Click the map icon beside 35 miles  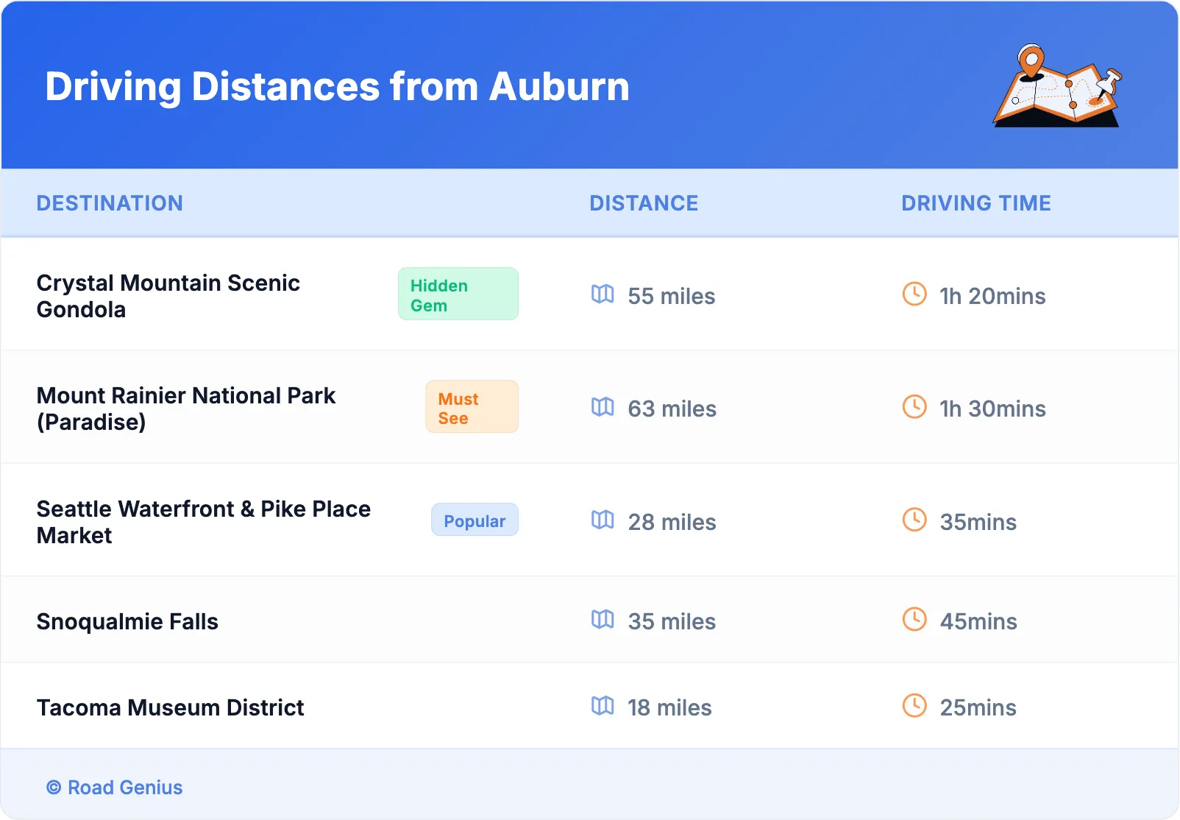coord(603,620)
